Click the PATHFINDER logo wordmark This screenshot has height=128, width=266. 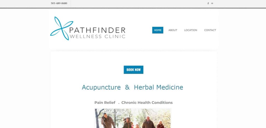(x=97, y=30)
